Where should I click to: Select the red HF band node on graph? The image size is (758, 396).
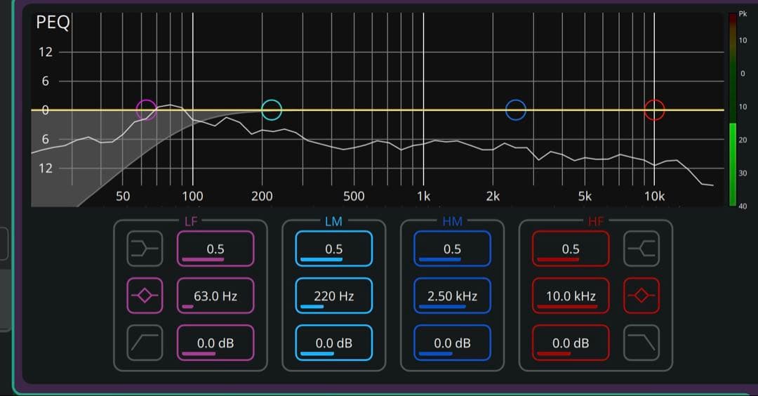click(654, 110)
